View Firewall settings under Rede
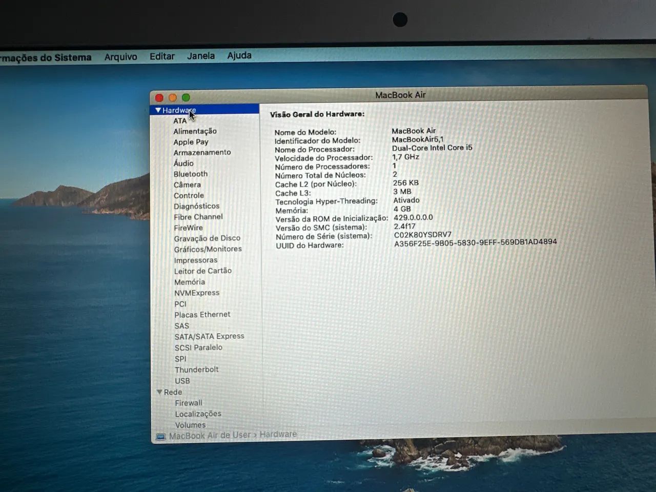 pos(188,403)
